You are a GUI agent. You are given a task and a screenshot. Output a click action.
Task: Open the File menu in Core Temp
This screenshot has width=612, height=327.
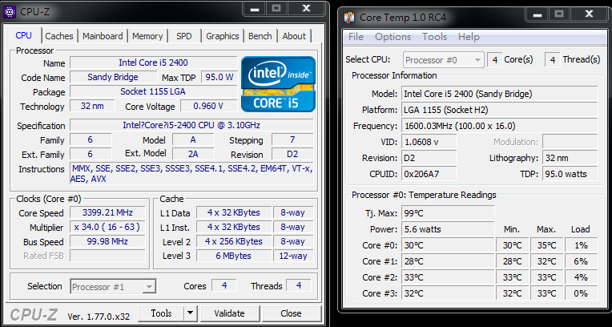[x=356, y=37]
